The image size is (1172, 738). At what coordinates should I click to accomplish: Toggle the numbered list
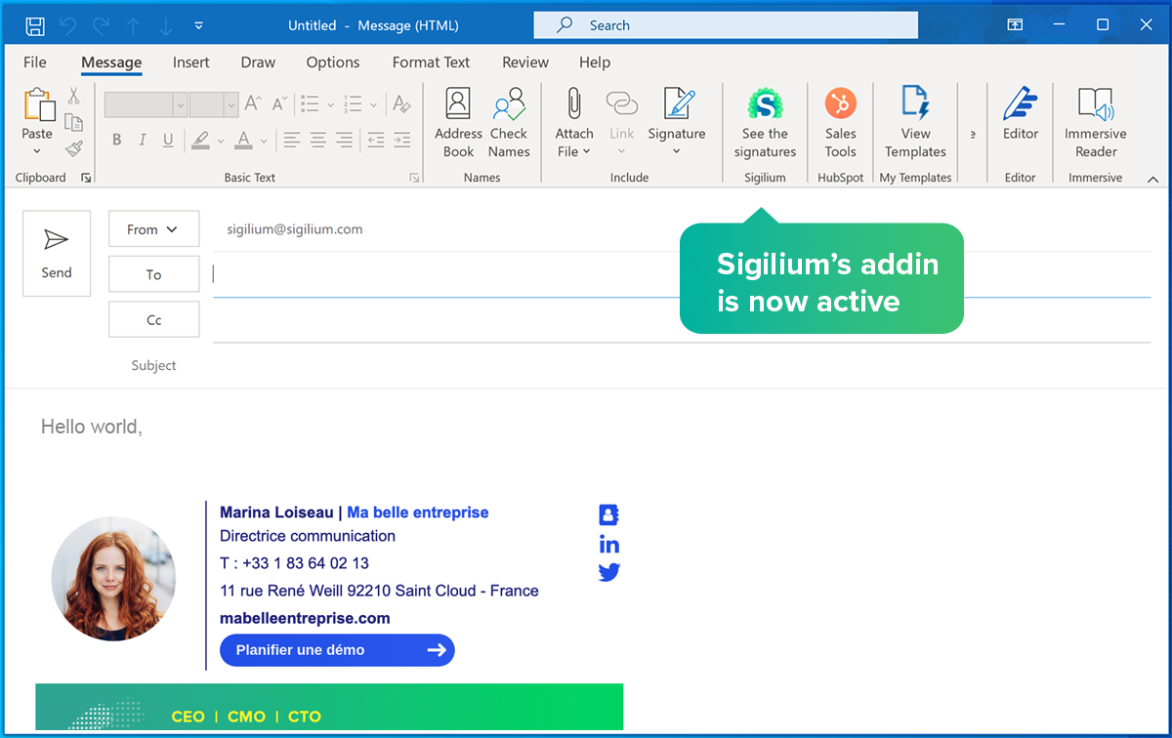point(354,103)
